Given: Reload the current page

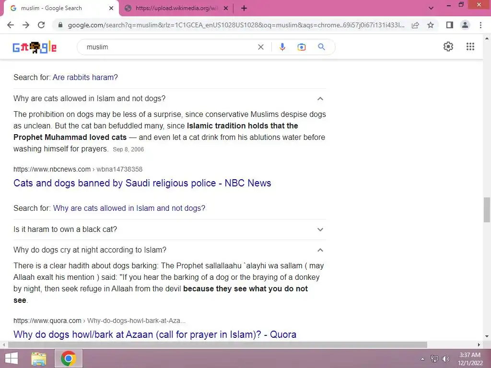Looking at the screenshot, I should click(41, 25).
